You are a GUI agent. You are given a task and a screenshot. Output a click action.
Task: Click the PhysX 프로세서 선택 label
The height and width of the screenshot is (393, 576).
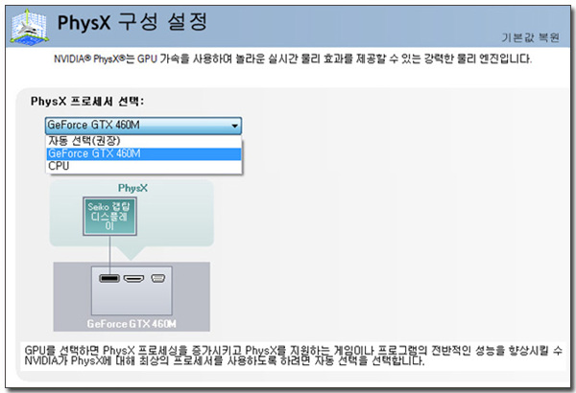pos(87,102)
